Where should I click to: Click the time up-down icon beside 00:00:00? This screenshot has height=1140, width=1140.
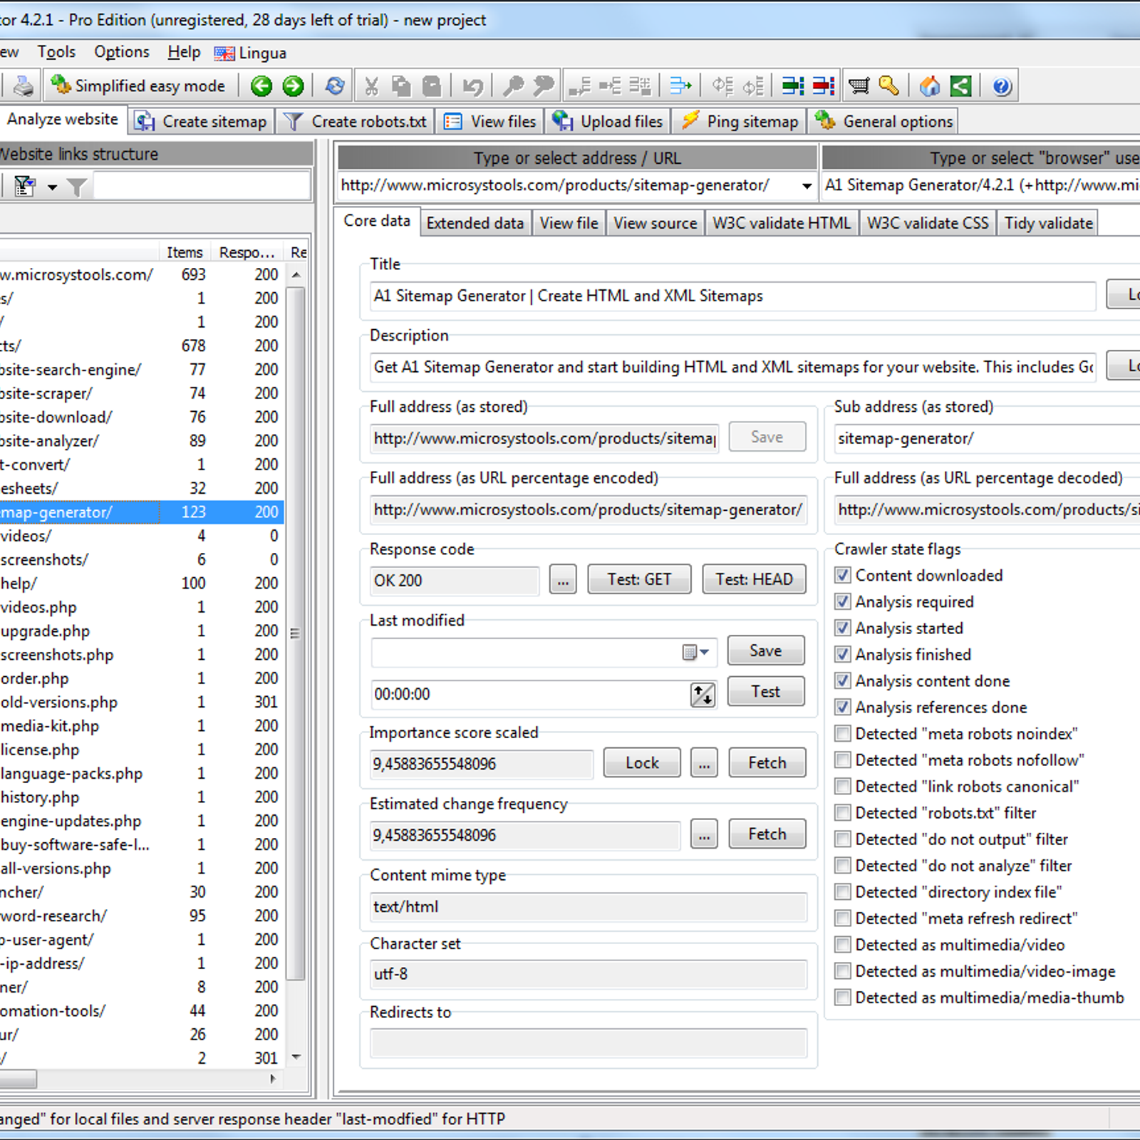pyautogui.click(x=703, y=694)
